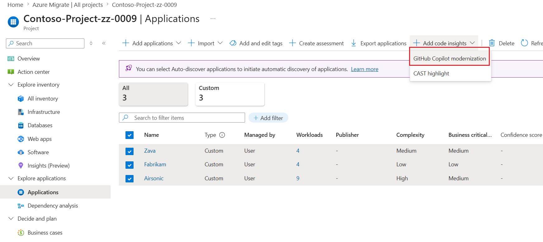Open Airsonic workloads count 9
This screenshot has width=543, height=242.
(x=298, y=178)
